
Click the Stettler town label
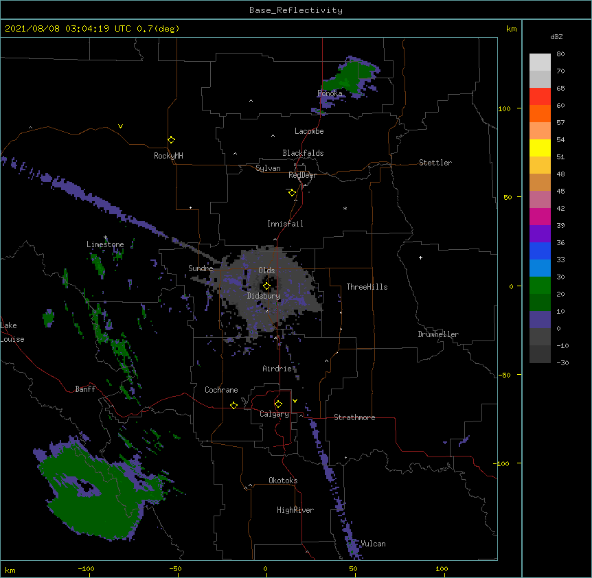pos(435,163)
